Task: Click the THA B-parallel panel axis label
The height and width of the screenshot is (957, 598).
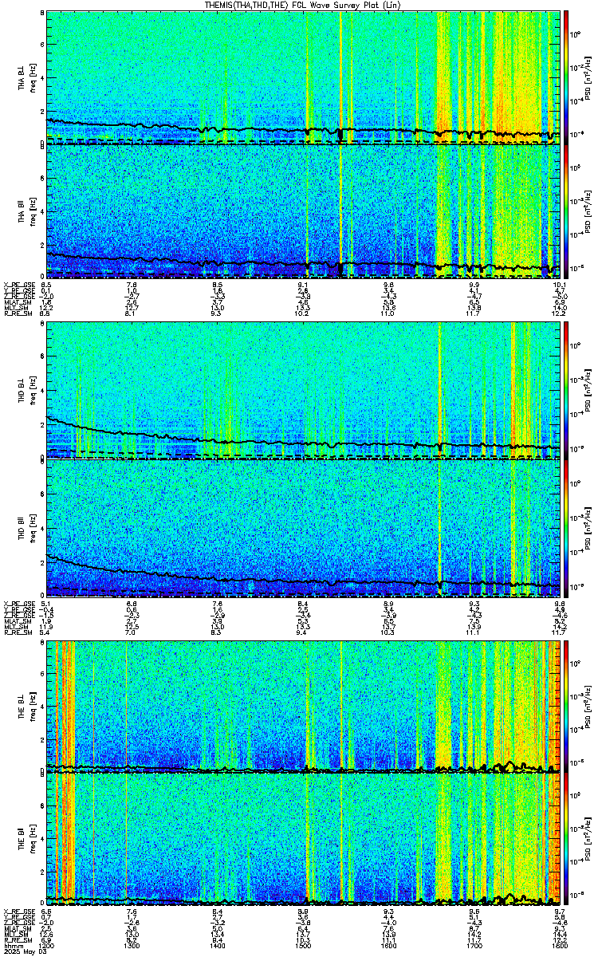Action: [22, 211]
